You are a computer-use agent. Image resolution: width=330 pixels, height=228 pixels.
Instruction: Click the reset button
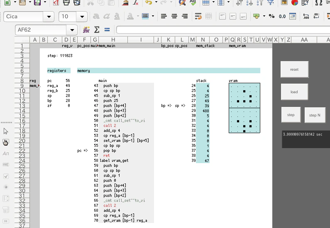(x=294, y=69)
